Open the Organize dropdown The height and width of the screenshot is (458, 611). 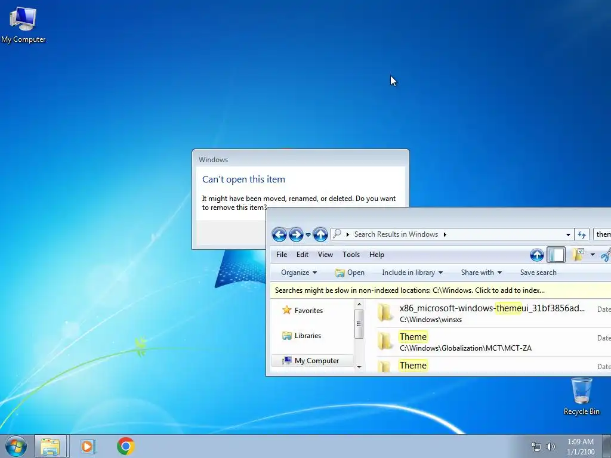click(x=299, y=273)
